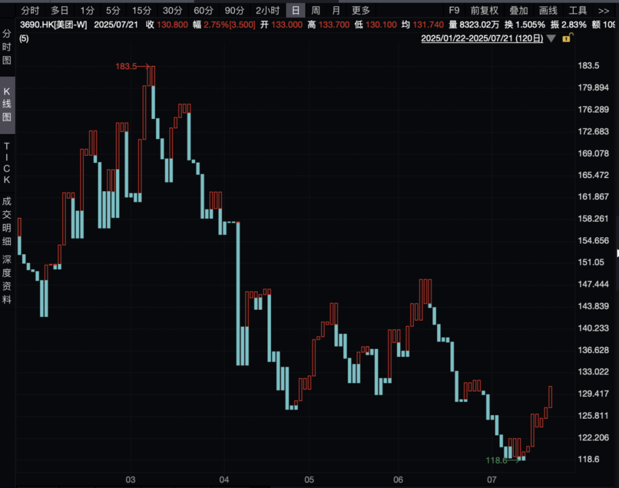Image resolution: width=619 pixels, height=488 pixels.
Task: Switch chart to 15分 interval
Action: [142, 10]
